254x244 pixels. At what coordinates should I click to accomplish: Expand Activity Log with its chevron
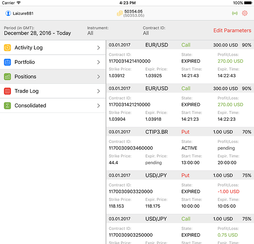coord(98,48)
